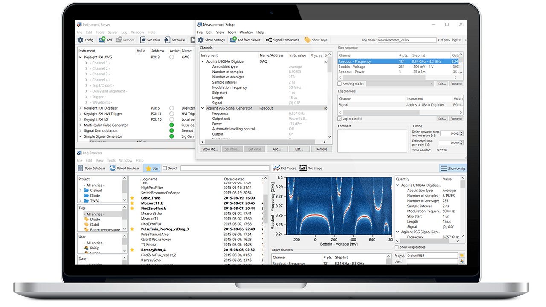This screenshot has height=307, width=546.
Task: Open the Server menu in Instrument Server
Action: click(x=113, y=32)
